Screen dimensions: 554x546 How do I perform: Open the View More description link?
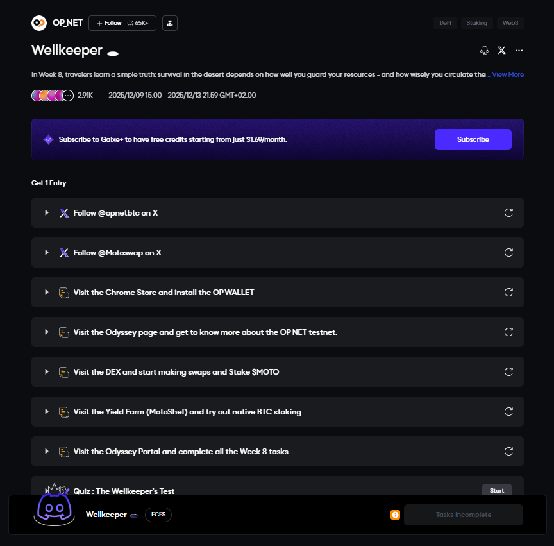click(x=508, y=74)
